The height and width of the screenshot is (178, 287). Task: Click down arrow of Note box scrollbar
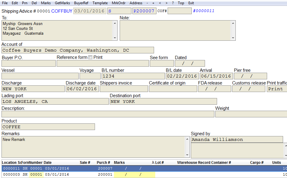coord(233,38)
